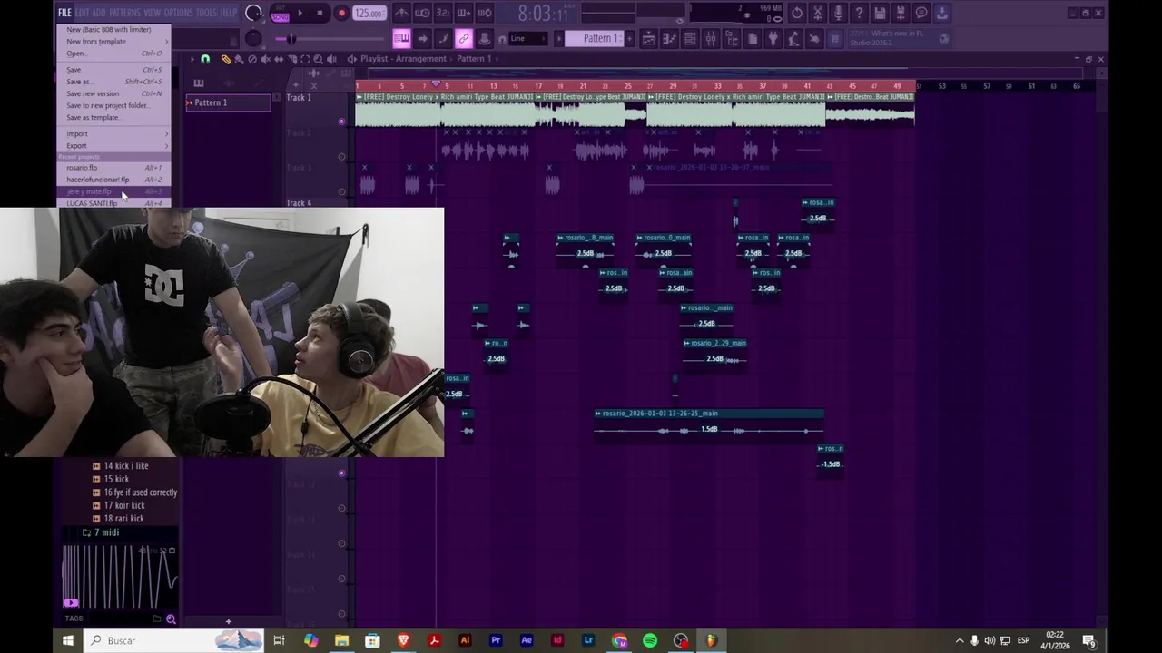Pick the Zoom tool in playlist toolbar
Screen dimensions: 1162x653
pos(318,59)
